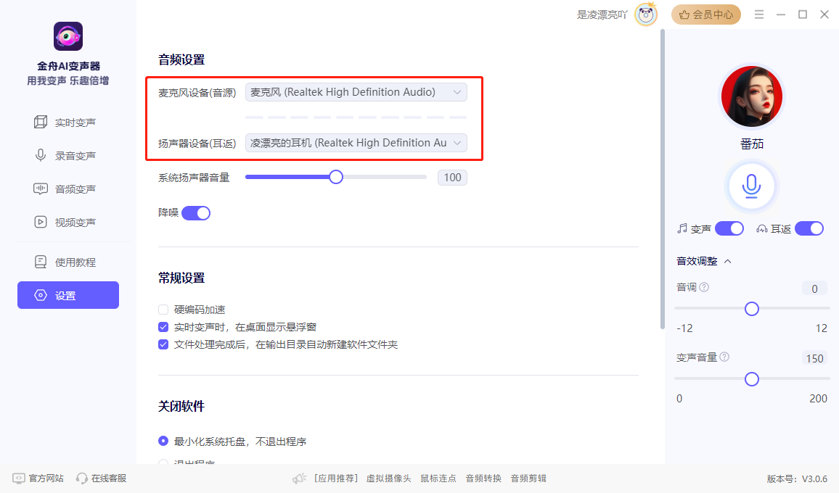839x493 pixels.
Task: Open the hamburger menu at top right
Action: tap(759, 14)
